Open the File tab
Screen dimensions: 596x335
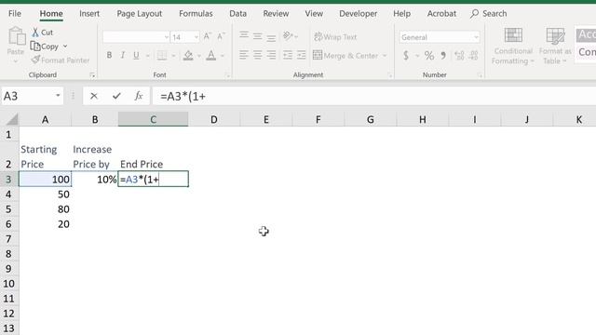pos(15,14)
